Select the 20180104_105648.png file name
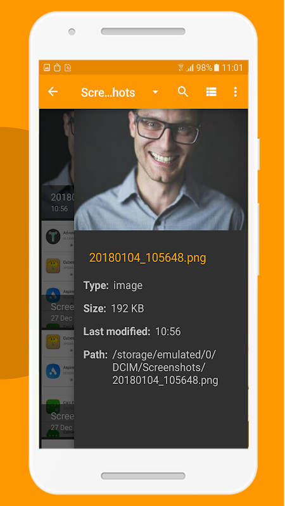This screenshot has width=285, height=506. pyautogui.click(x=148, y=258)
